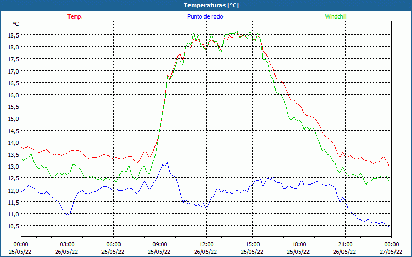Click the 06:00 time axis label

point(113,244)
